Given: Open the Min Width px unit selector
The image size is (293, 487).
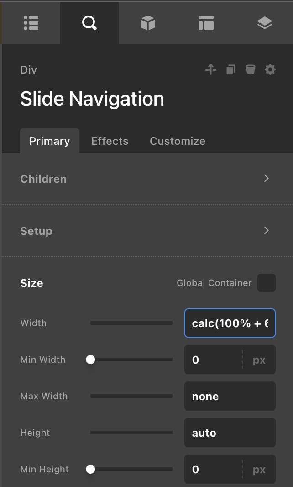Looking at the screenshot, I should (259, 360).
